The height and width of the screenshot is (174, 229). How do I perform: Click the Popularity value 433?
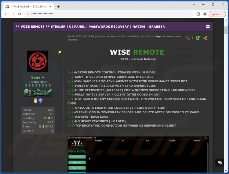point(50,122)
